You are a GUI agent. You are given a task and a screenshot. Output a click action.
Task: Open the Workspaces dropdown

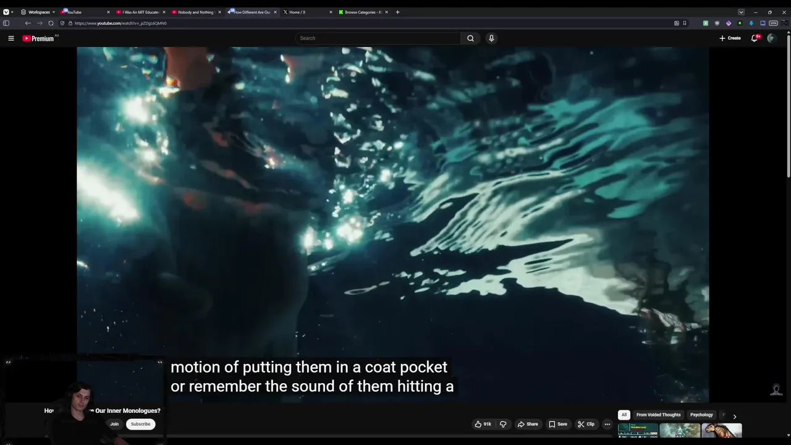pyautogui.click(x=38, y=12)
